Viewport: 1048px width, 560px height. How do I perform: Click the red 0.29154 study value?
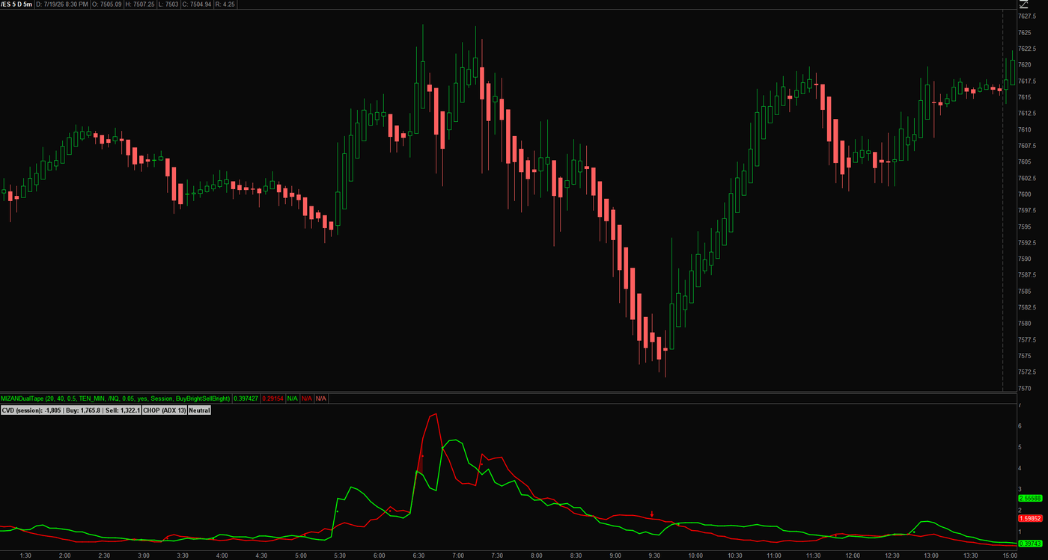coord(272,399)
